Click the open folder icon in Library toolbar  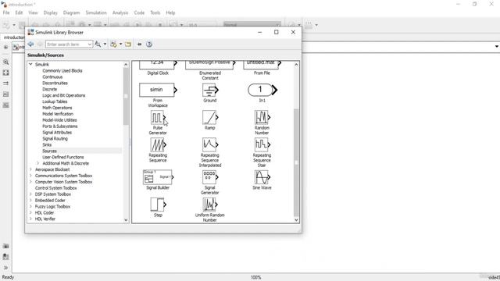point(128,44)
